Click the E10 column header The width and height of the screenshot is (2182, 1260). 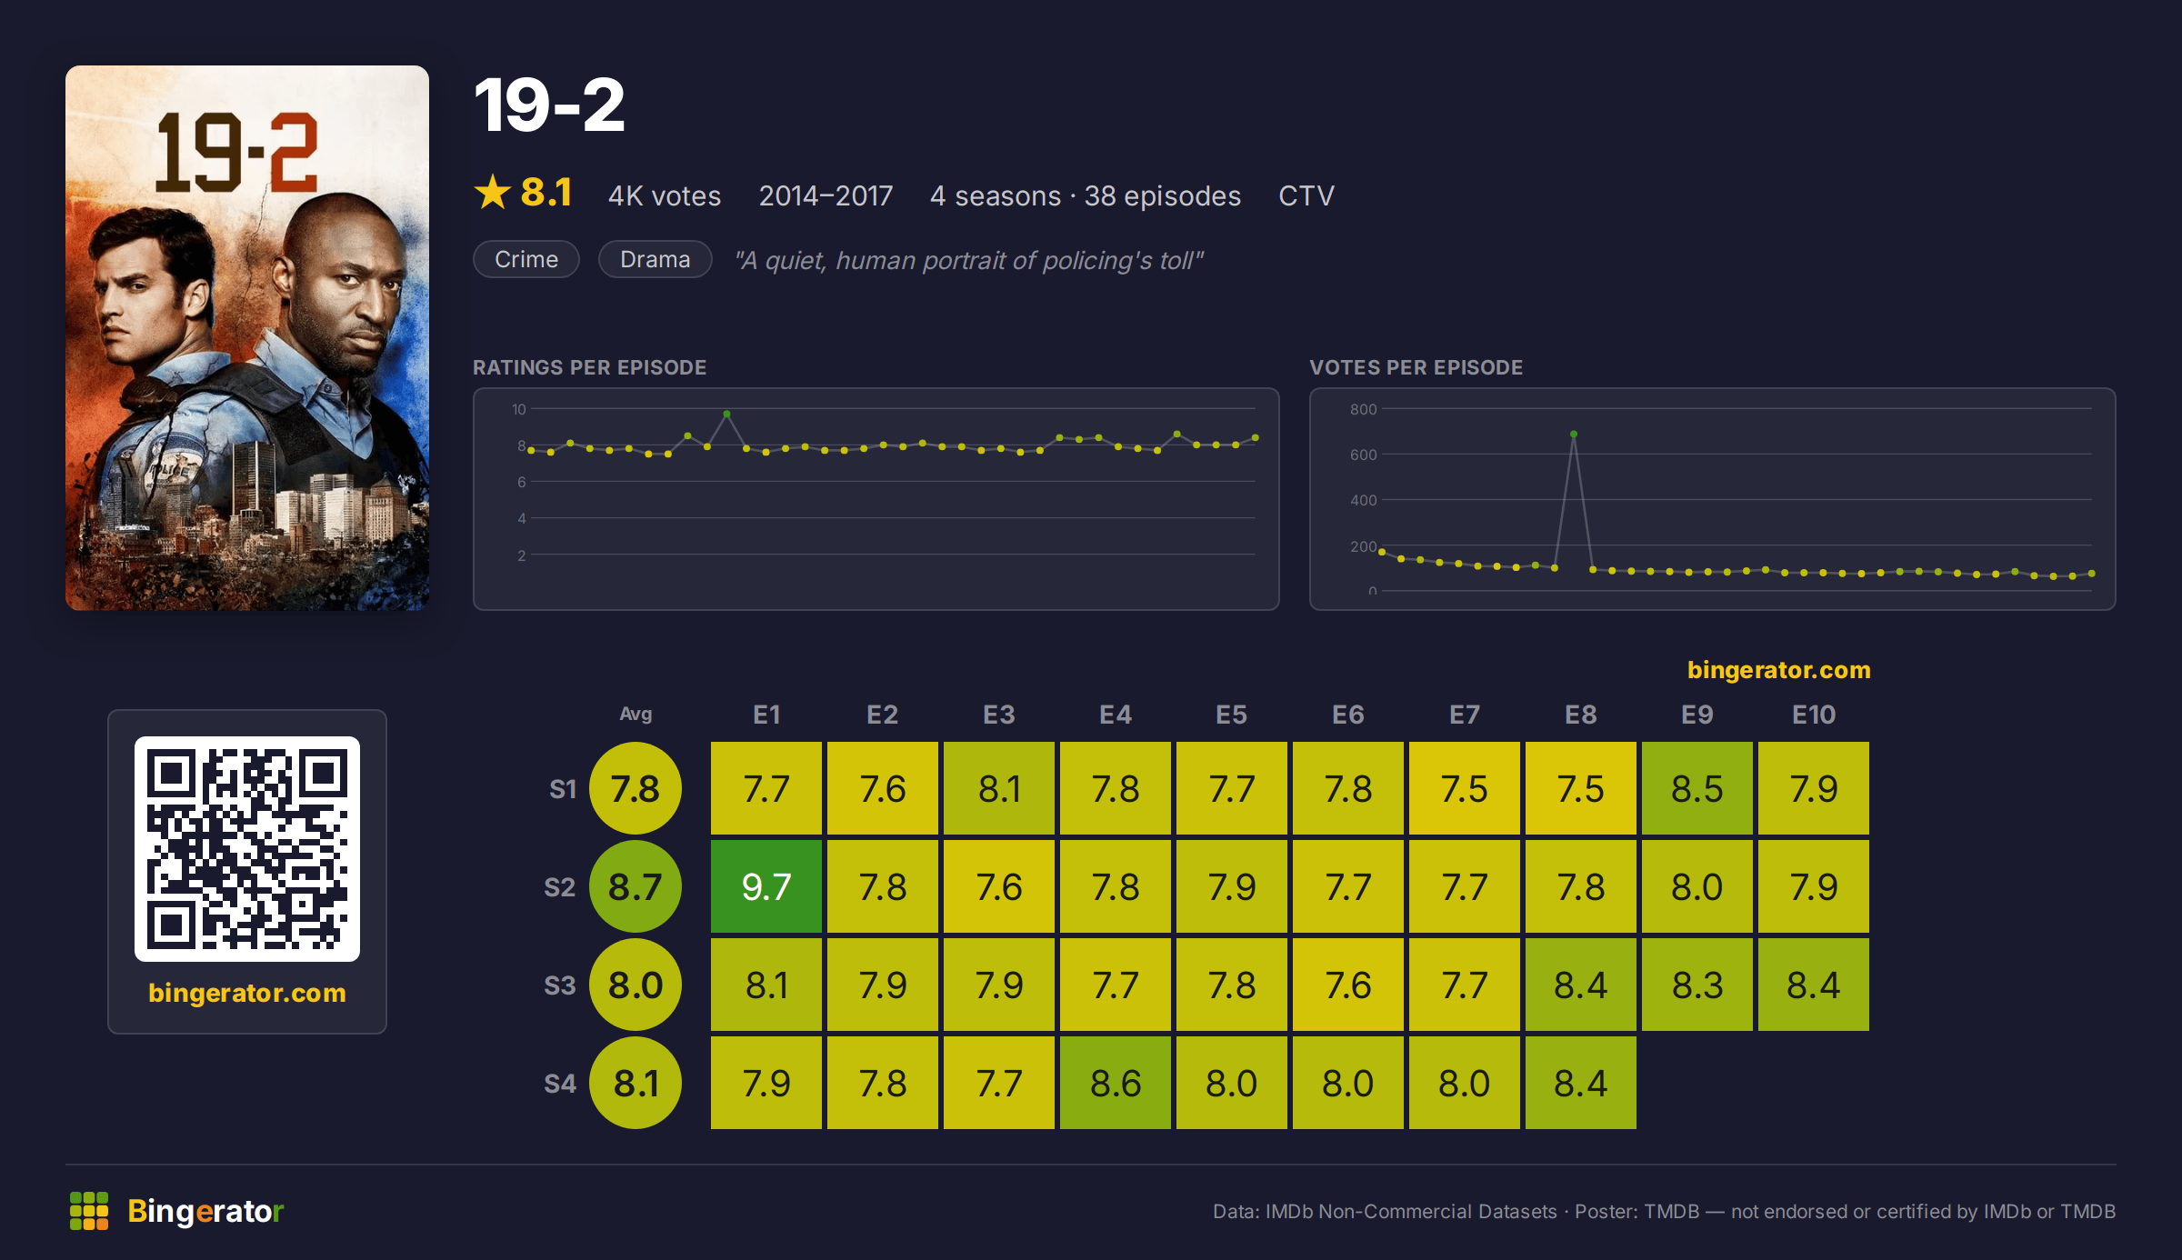click(x=1814, y=715)
